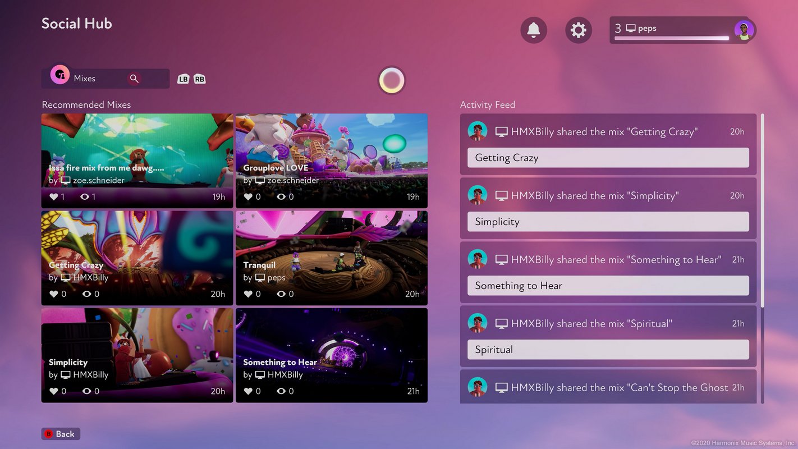Click the Back button

61,434
